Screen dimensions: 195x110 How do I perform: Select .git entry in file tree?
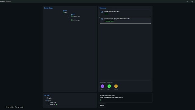point(50,98)
